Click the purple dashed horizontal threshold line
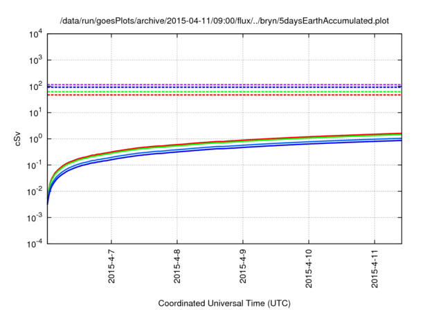This screenshot has width=443, height=310. [x=221, y=84]
